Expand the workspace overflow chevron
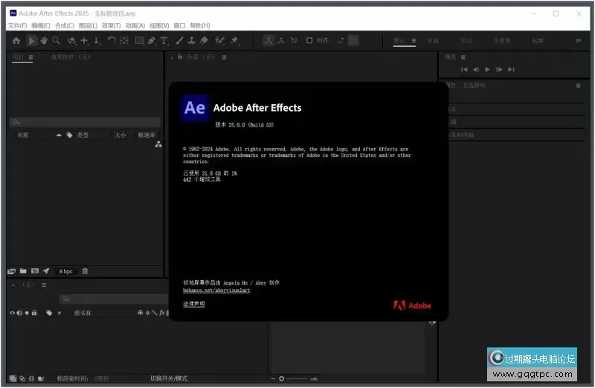This screenshot has height=388, width=595. pos(578,41)
